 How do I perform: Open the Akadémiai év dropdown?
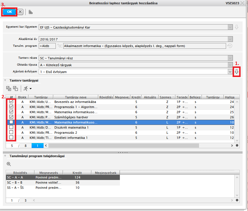click(x=230, y=39)
